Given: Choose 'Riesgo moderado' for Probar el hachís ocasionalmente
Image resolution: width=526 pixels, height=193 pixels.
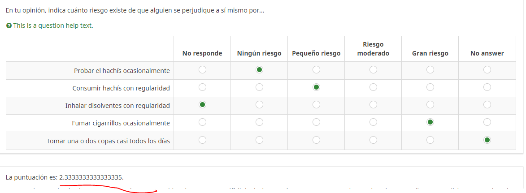Looking at the screenshot, I should coord(373,70).
